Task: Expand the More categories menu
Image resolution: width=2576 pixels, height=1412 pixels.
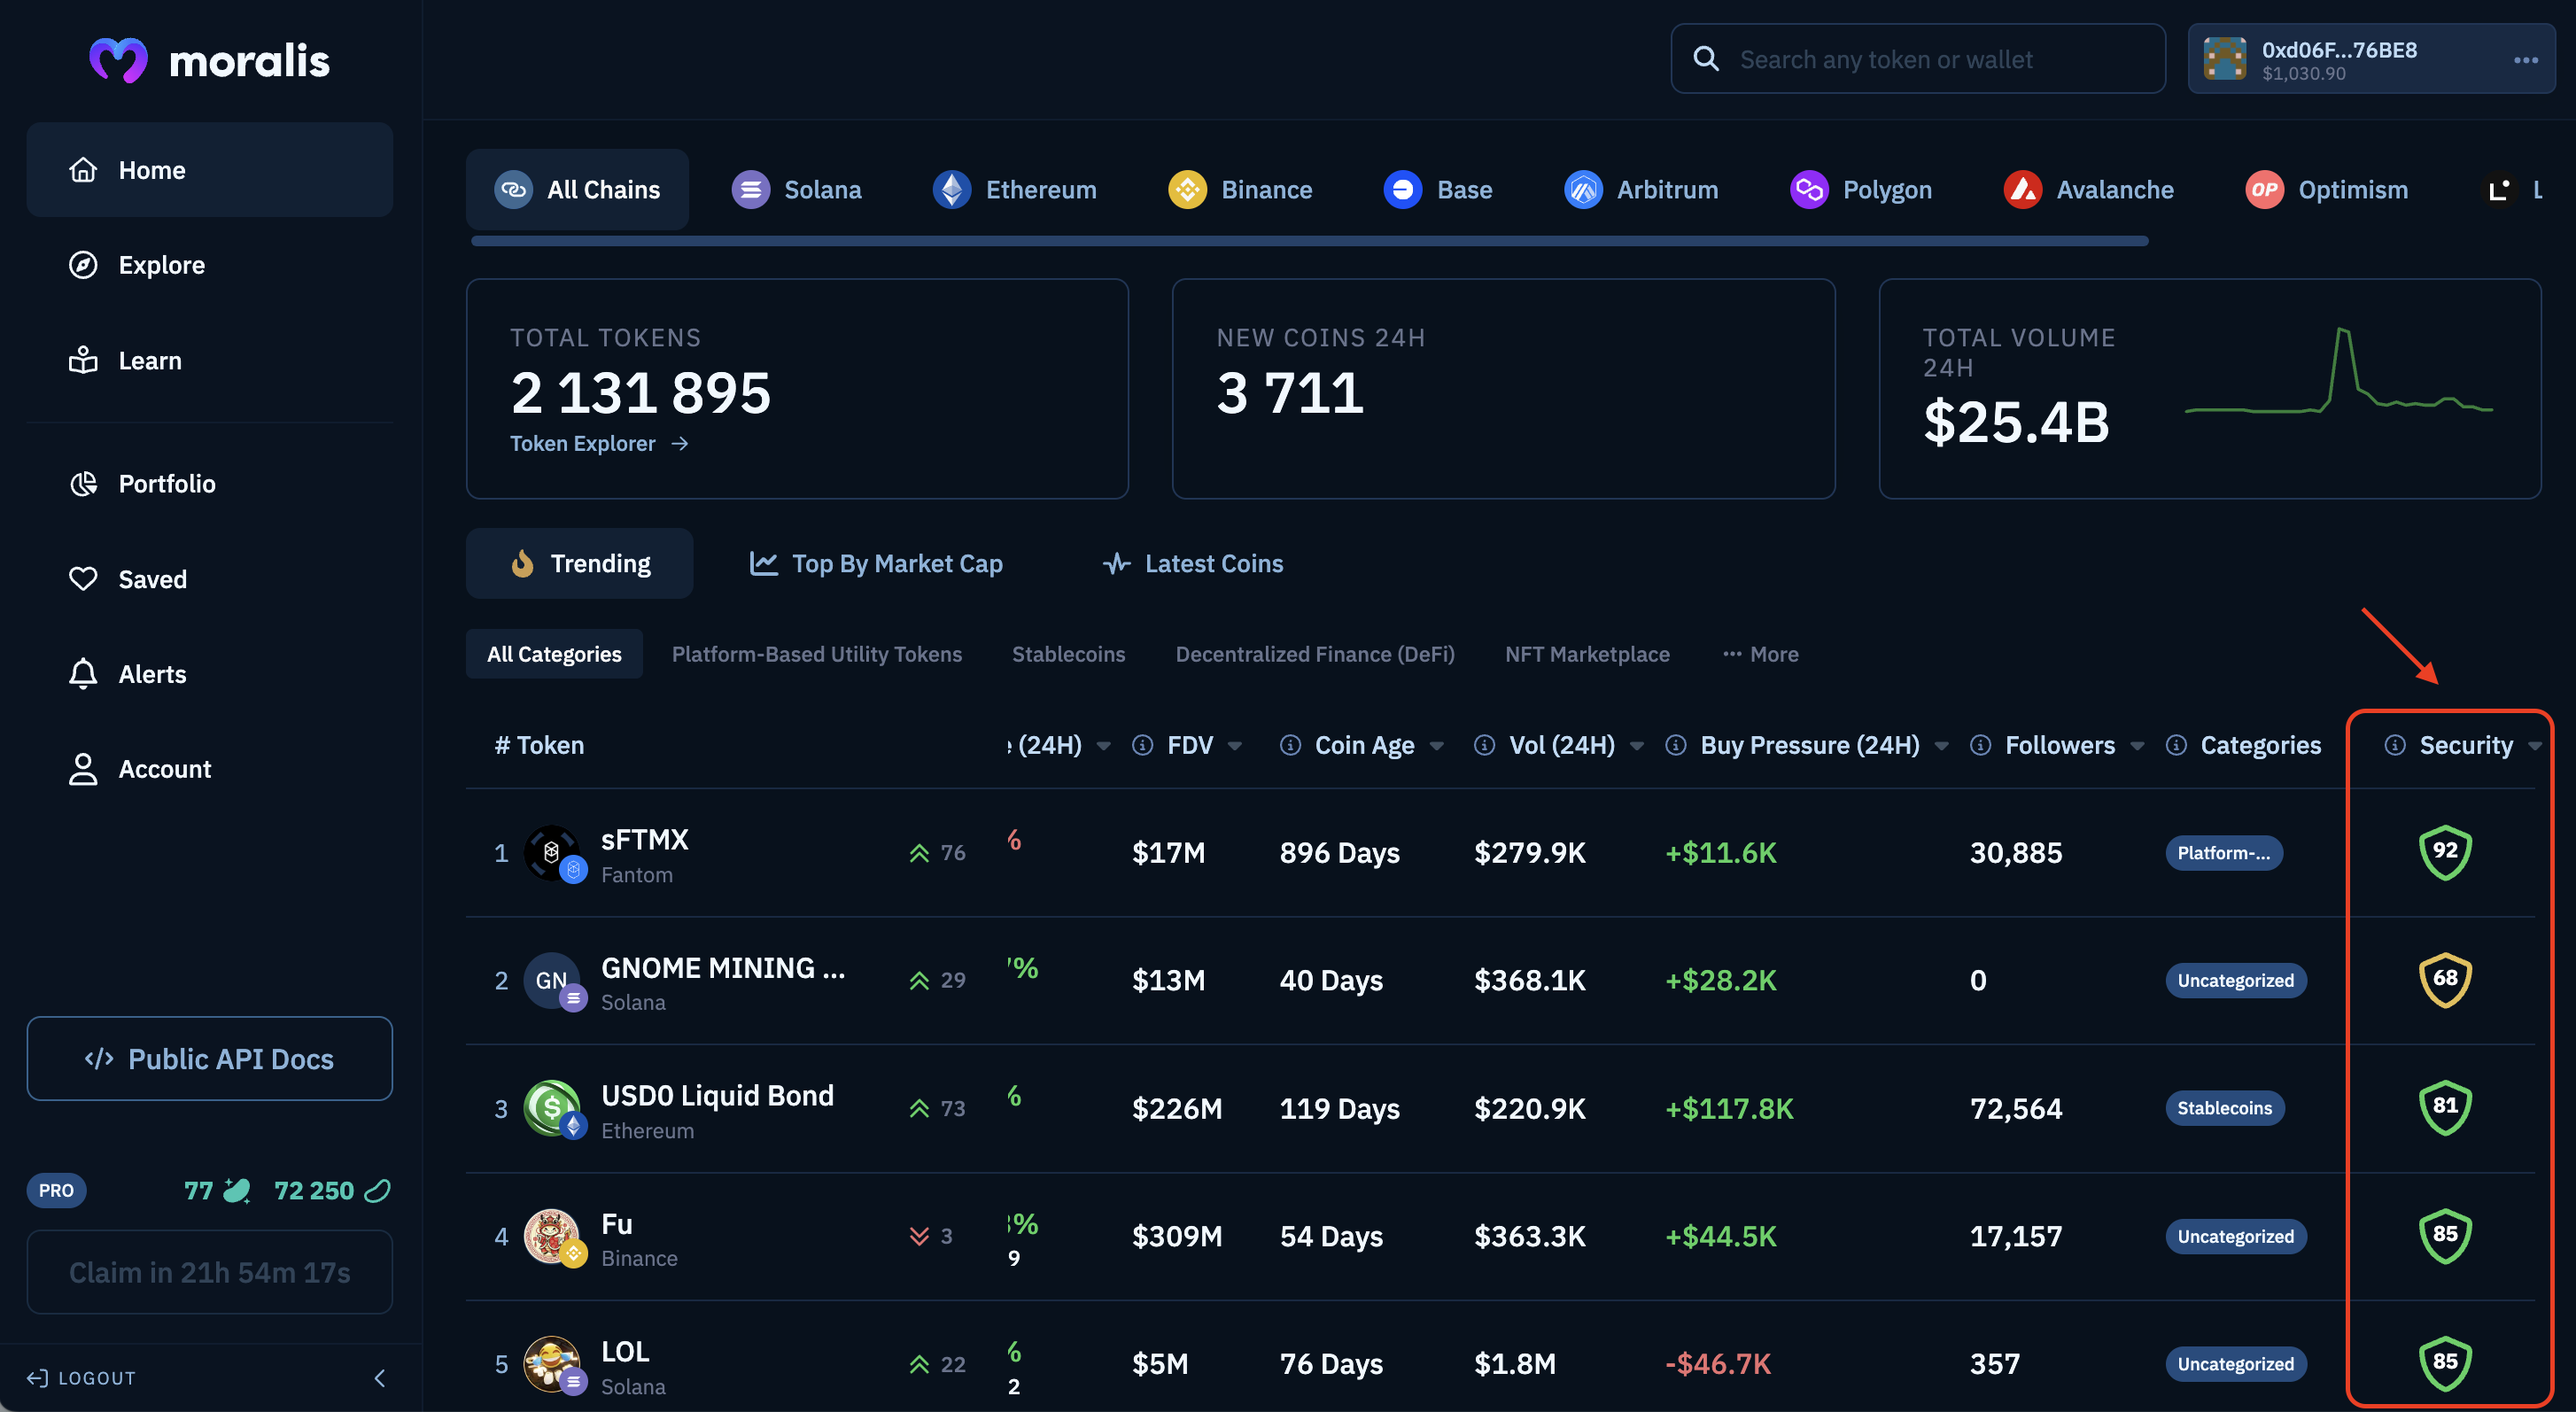Action: [1760, 654]
